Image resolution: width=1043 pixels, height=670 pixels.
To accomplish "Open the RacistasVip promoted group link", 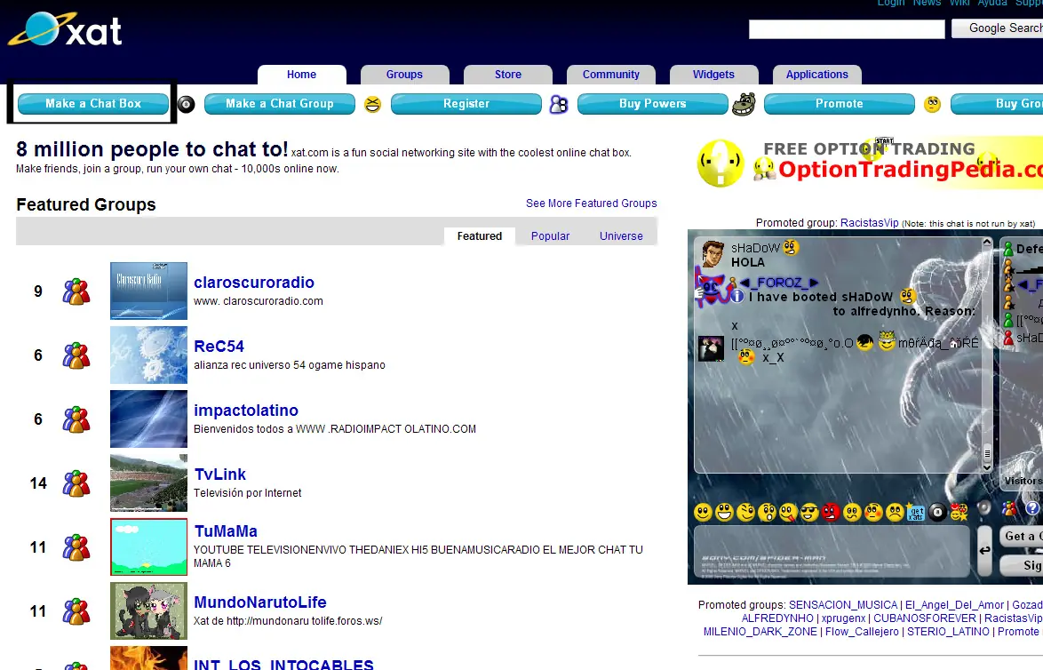I will point(869,223).
